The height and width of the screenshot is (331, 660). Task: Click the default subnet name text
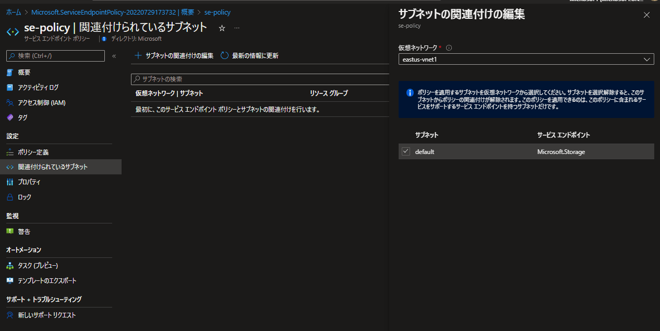click(x=425, y=152)
